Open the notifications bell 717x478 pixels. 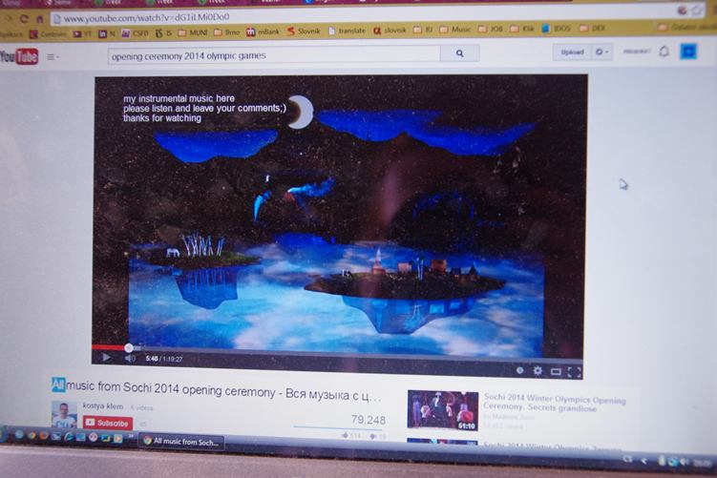(x=664, y=52)
